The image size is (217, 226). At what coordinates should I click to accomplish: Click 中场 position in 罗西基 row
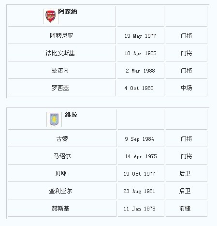coord(187,88)
